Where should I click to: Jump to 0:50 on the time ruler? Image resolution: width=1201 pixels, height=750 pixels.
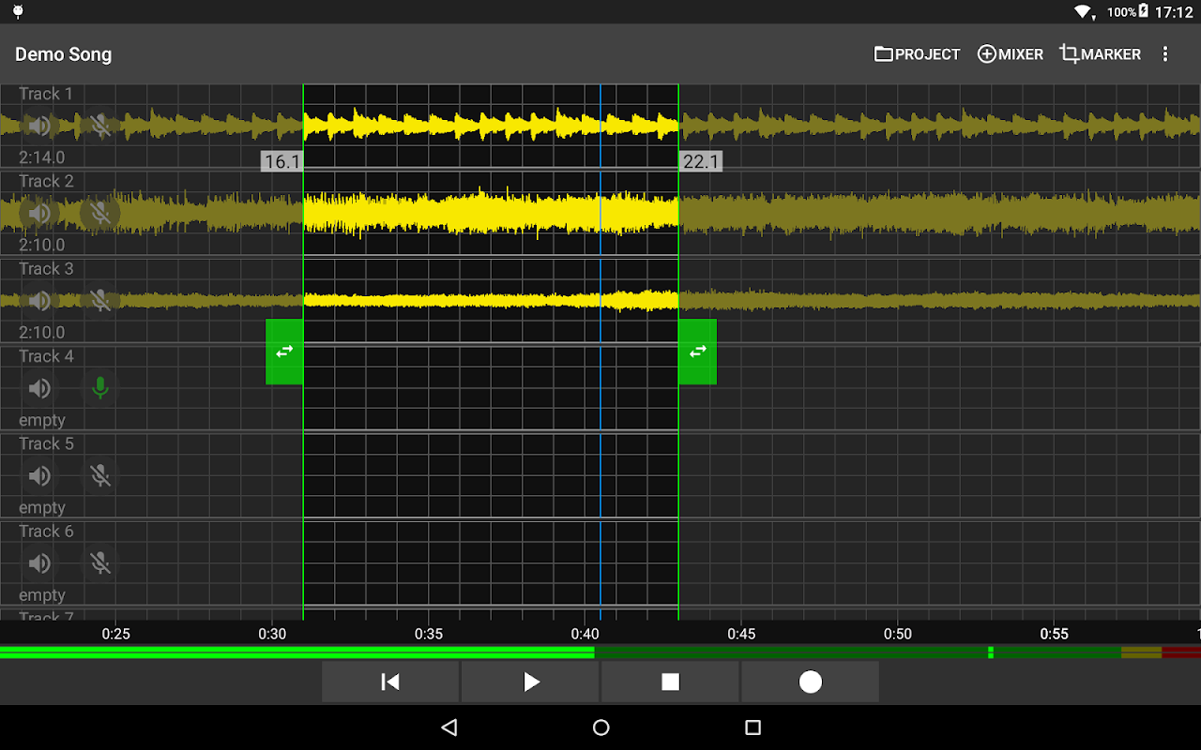pyautogui.click(x=898, y=634)
